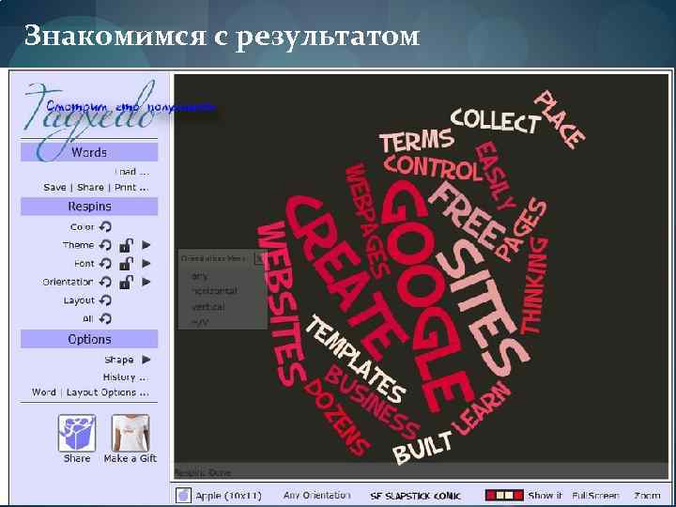Image resolution: width=676 pixels, height=507 pixels.
Task: Respin the Layout setting
Action: coord(105,300)
